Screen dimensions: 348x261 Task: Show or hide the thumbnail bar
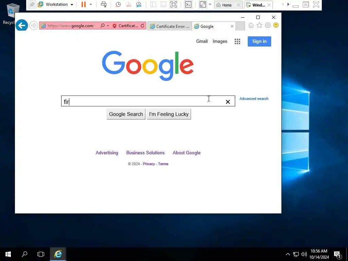(x=163, y=4)
